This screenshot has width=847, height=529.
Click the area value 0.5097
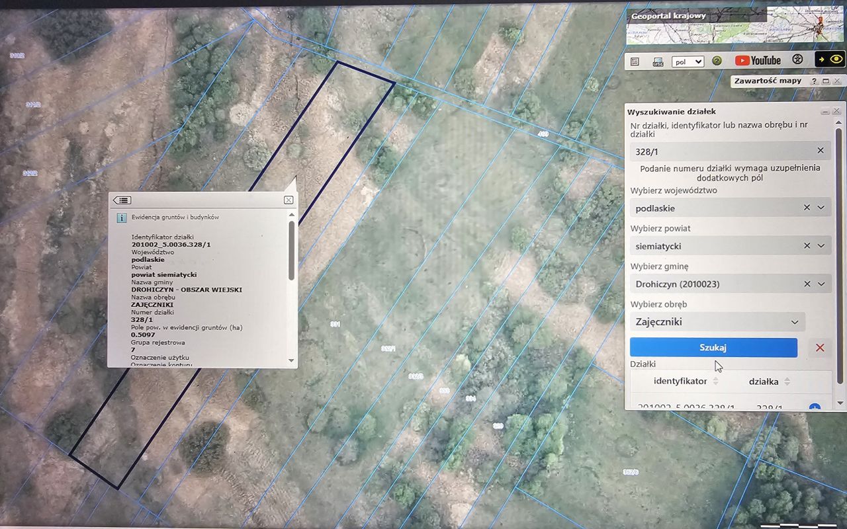pyautogui.click(x=144, y=335)
